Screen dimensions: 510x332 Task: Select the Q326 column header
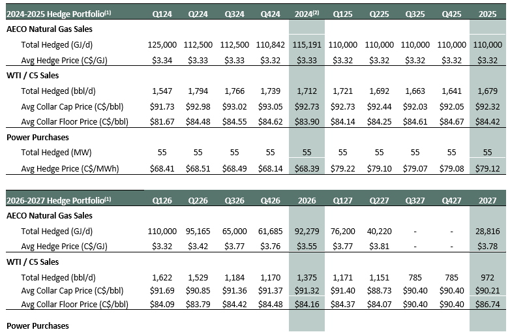tap(235, 201)
